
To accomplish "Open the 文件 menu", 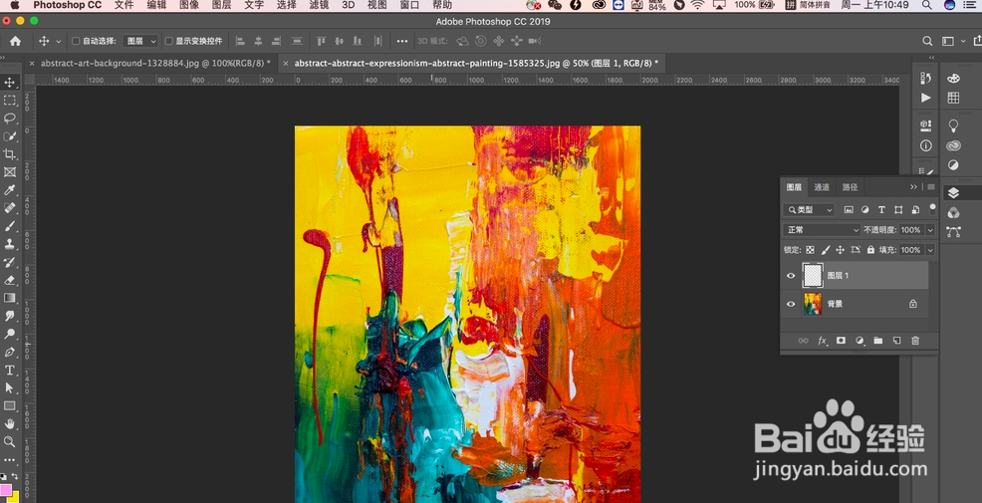I will [124, 5].
